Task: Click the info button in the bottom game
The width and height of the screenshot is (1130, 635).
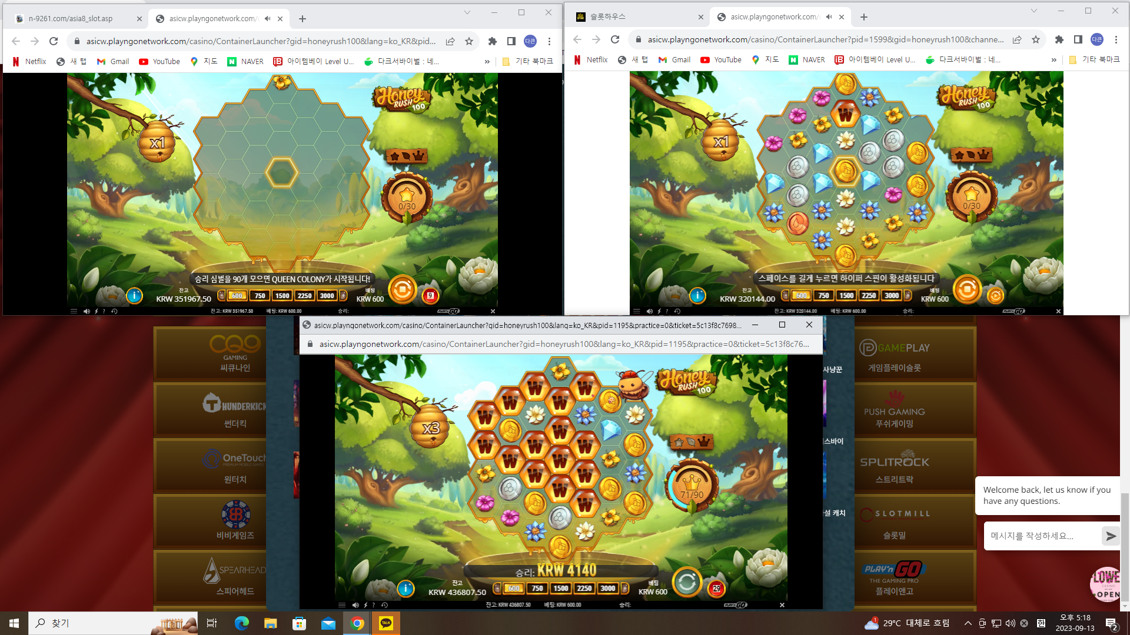Action: coord(406,589)
